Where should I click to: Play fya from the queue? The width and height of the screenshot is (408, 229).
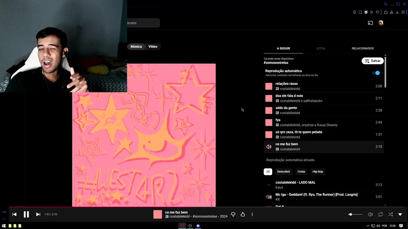point(324,122)
